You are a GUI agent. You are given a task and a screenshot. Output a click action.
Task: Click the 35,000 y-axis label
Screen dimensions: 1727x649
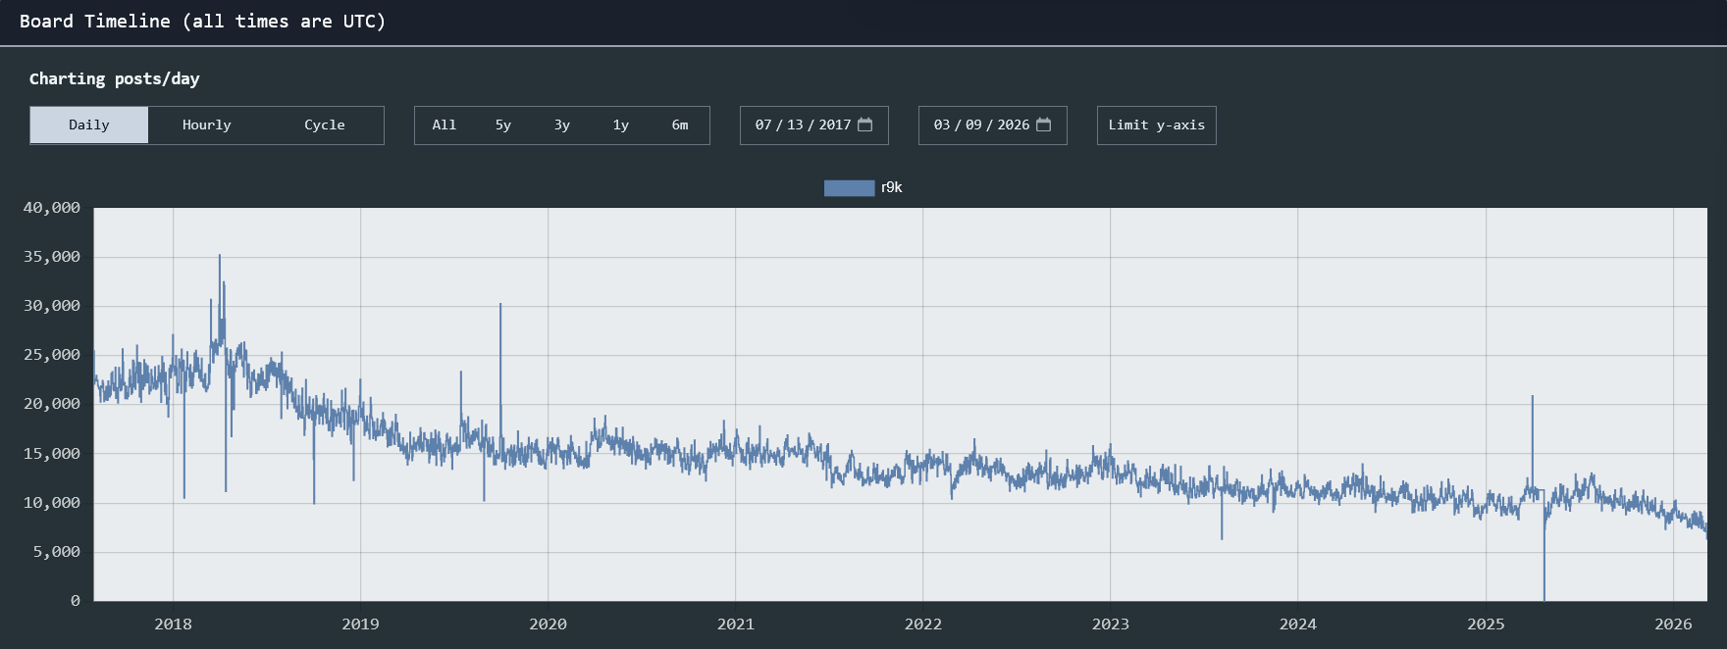52,257
